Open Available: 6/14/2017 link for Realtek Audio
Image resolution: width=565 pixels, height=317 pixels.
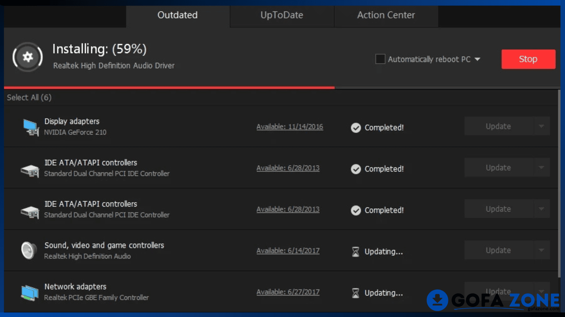[288, 251]
